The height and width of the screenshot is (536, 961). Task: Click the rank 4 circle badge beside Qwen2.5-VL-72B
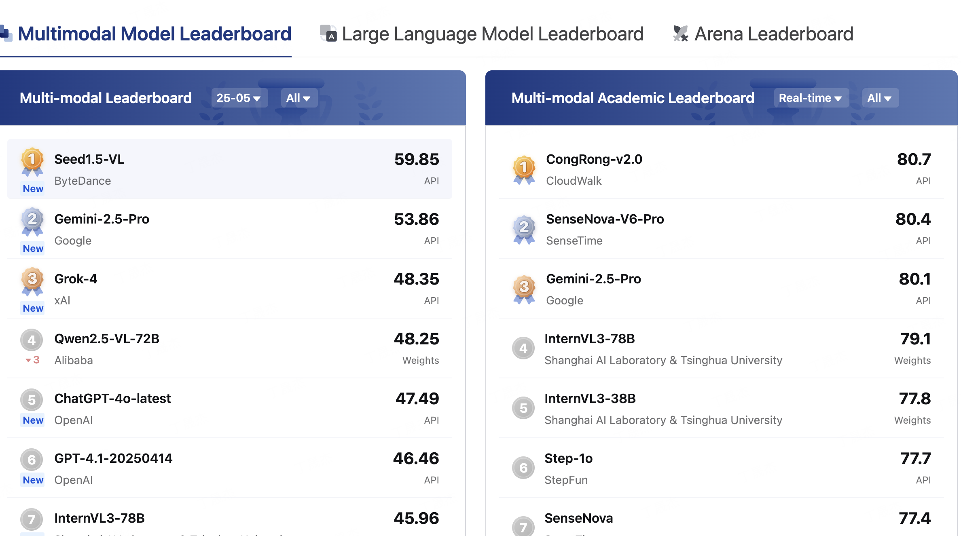click(32, 340)
